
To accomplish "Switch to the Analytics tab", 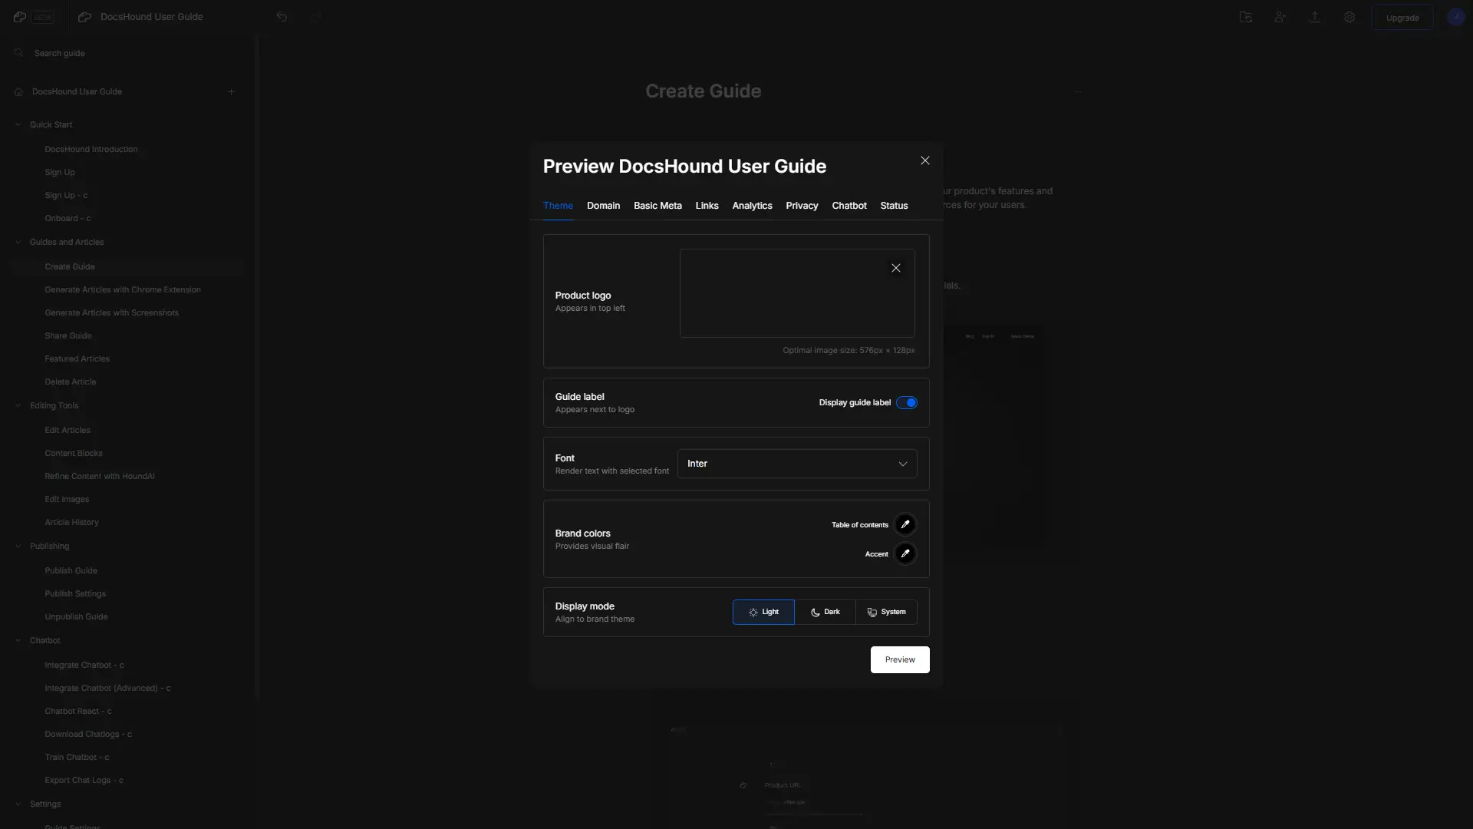I will tap(752, 206).
